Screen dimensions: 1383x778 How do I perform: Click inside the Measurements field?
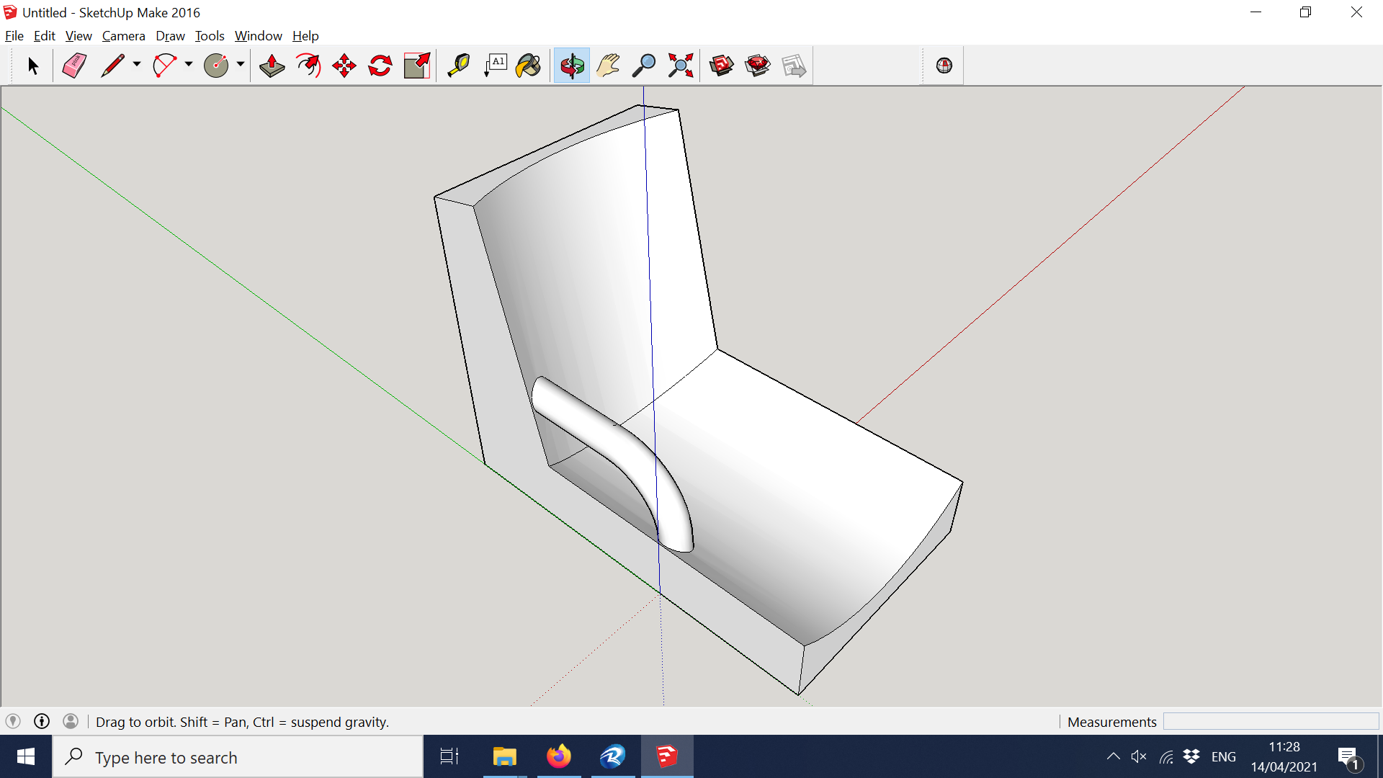pyautogui.click(x=1271, y=721)
